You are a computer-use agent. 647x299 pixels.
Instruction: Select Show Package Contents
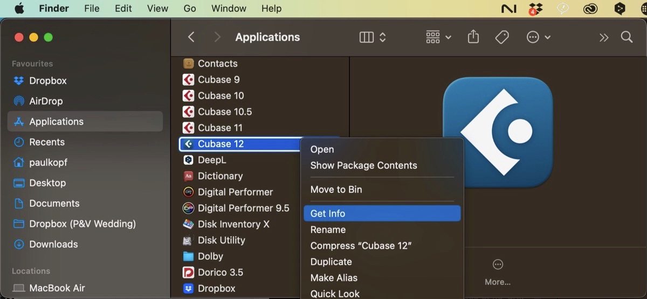click(x=382, y=165)
